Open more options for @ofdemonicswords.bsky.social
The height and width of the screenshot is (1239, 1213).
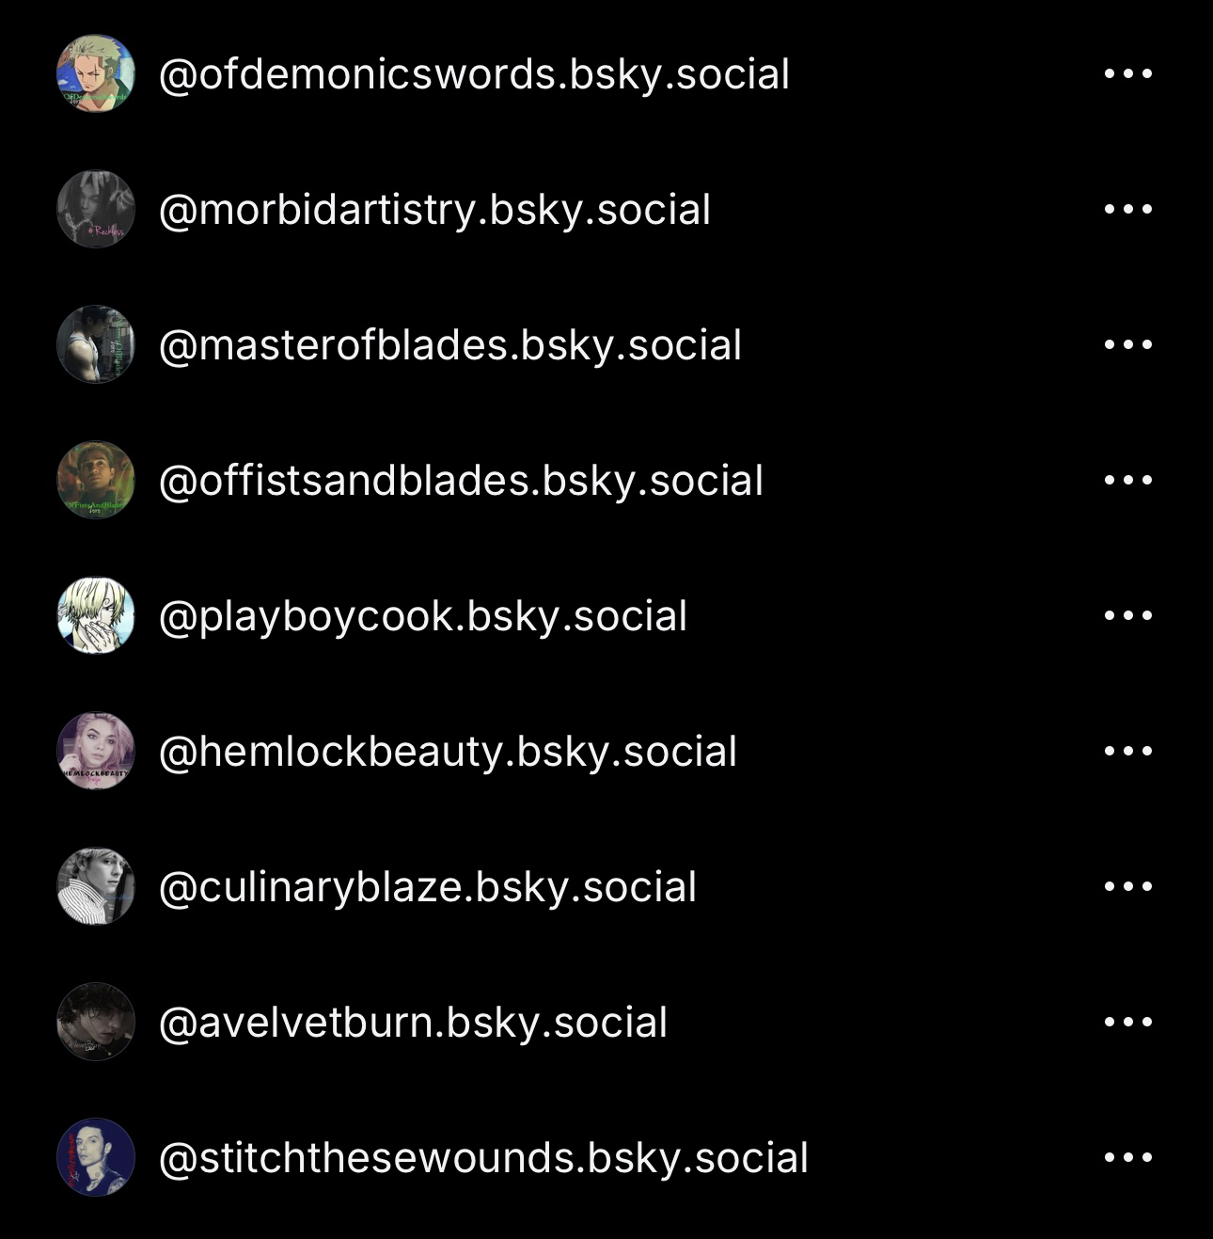1127,73
